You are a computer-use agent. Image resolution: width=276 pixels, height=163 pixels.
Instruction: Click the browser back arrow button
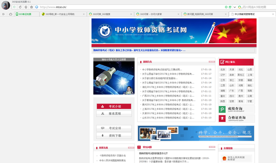pos(15,7)
